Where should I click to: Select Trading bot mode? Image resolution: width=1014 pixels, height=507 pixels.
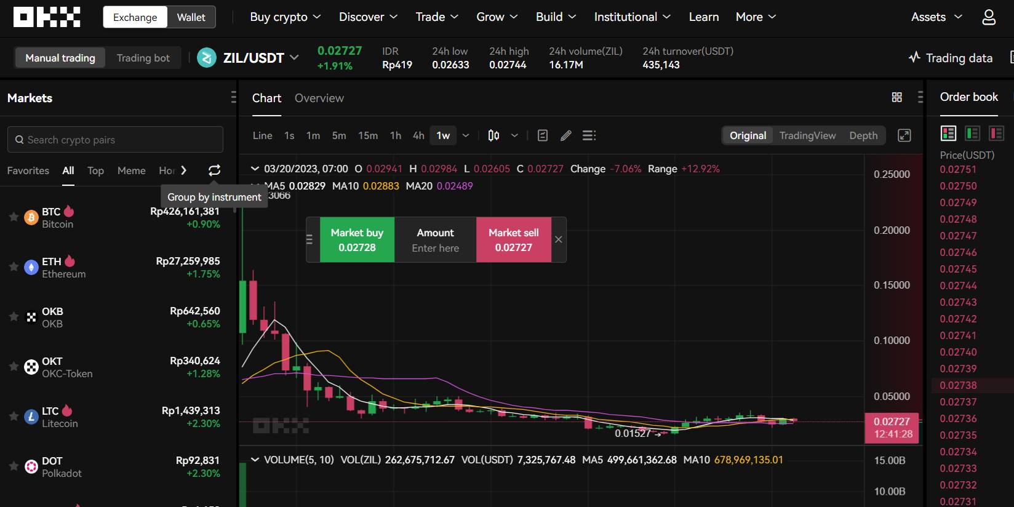coord(143,58)
